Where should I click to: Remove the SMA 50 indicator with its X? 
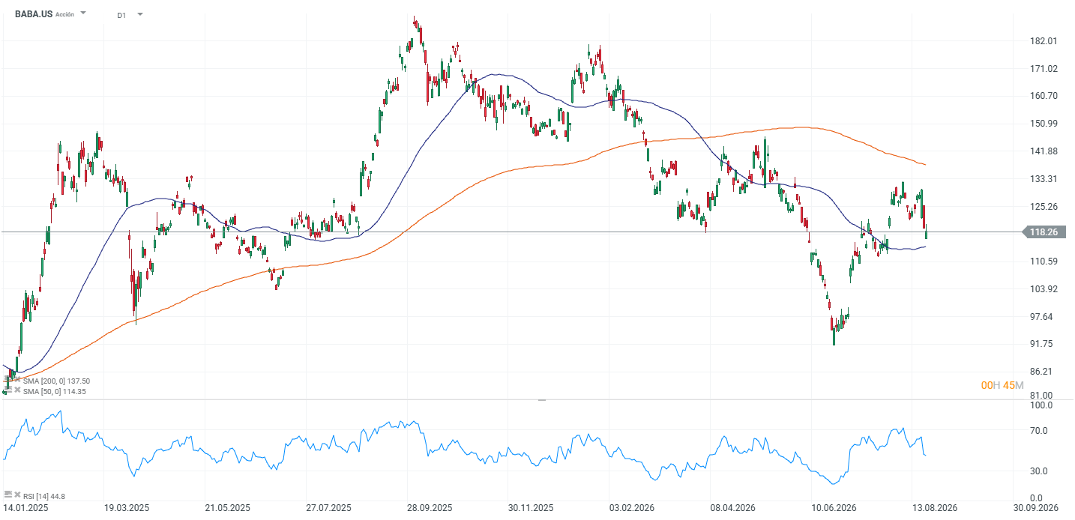tap(17, 391)
